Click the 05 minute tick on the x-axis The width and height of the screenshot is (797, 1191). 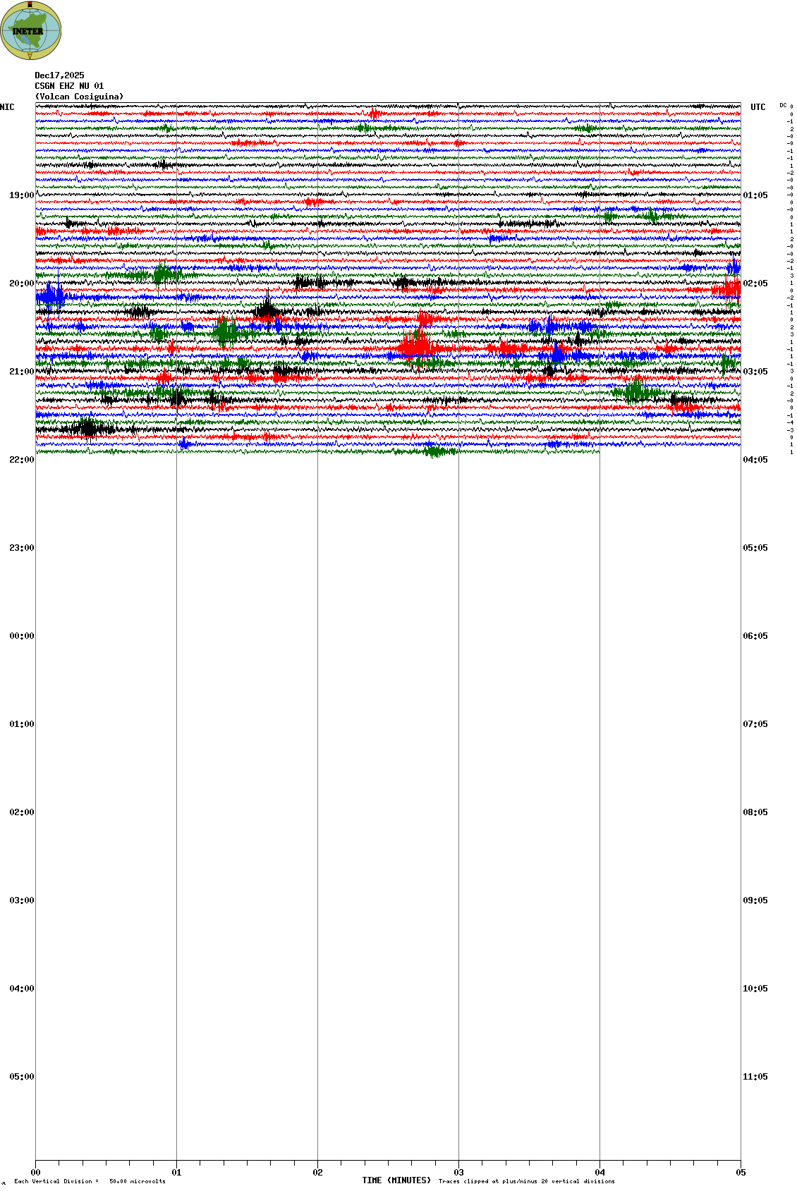tap(741, 1173)
